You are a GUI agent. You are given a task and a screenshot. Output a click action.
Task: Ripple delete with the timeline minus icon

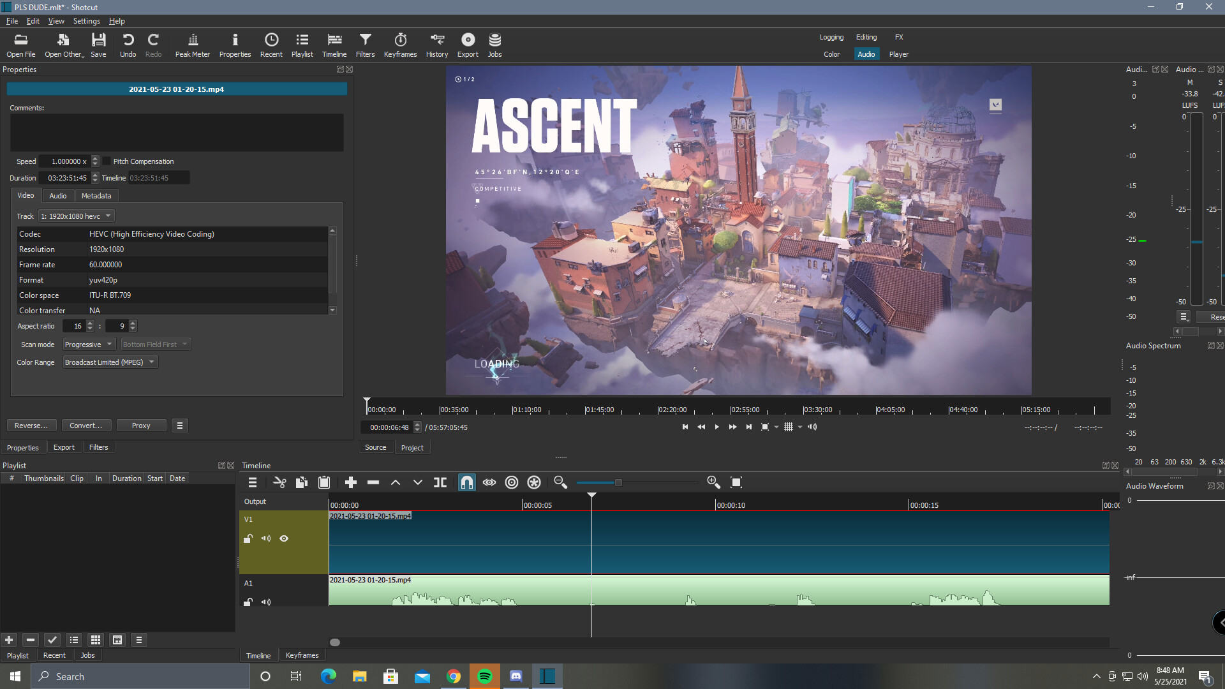(373, 482)
